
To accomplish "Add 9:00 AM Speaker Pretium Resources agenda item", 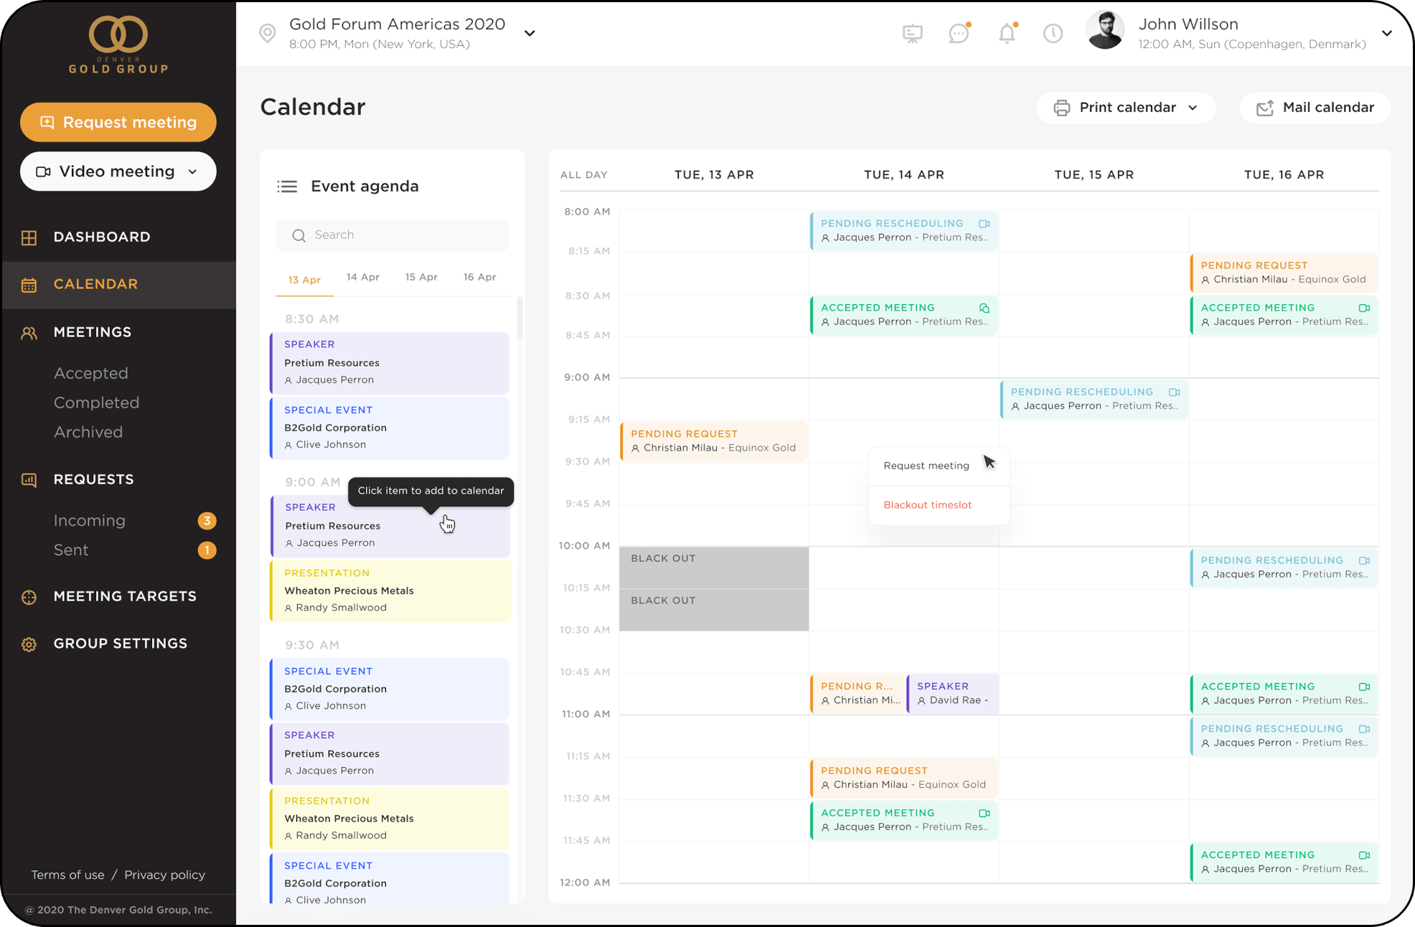I will [390, 526].
